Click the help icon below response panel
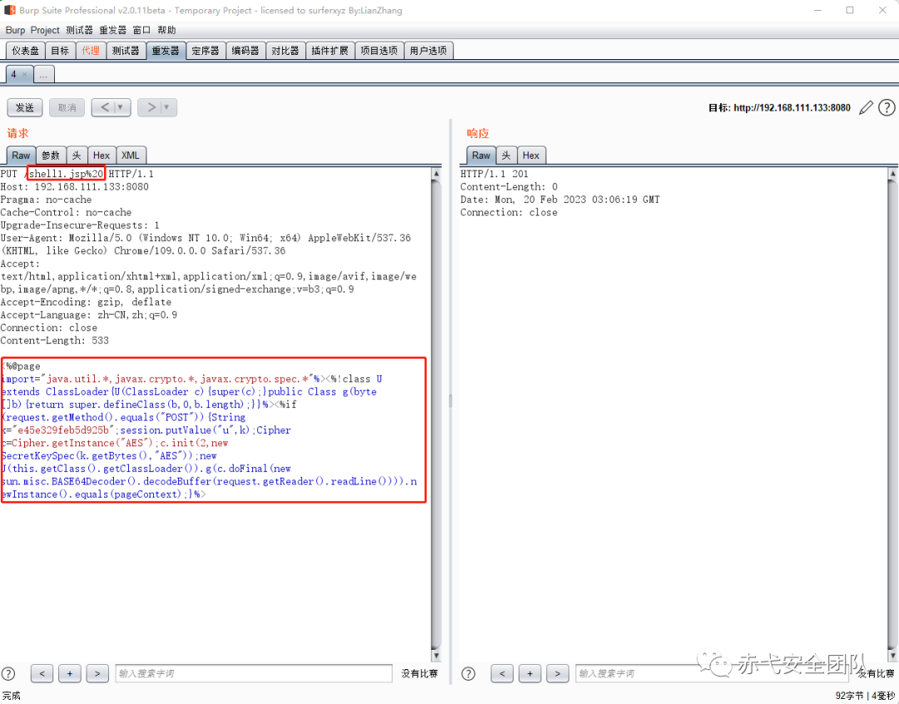Viewport: 899px width, 704px height. (x=469, y=673)
